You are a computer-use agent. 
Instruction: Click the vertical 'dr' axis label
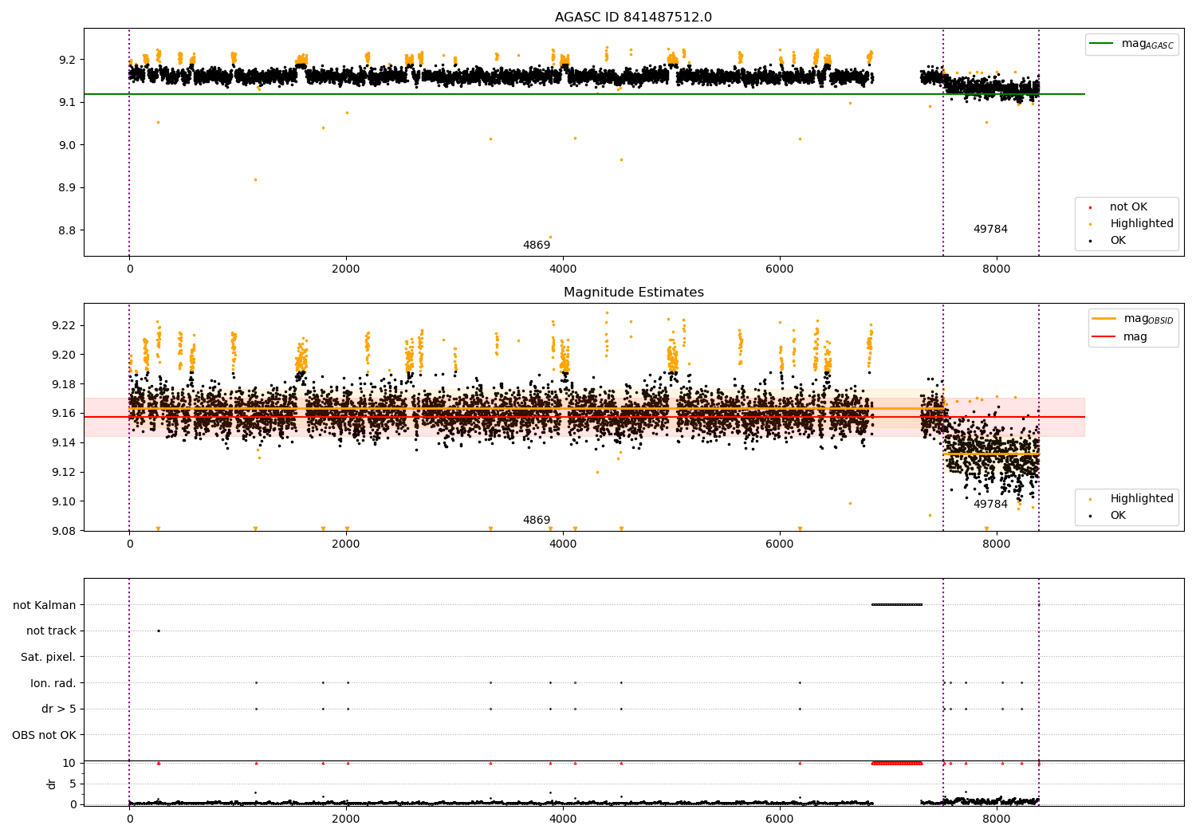click(52, 784)
